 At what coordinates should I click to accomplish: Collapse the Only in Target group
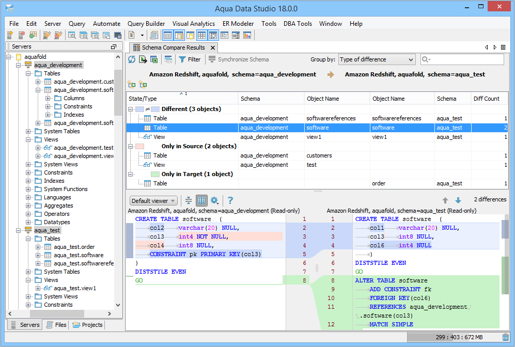[x=130, y=175]
